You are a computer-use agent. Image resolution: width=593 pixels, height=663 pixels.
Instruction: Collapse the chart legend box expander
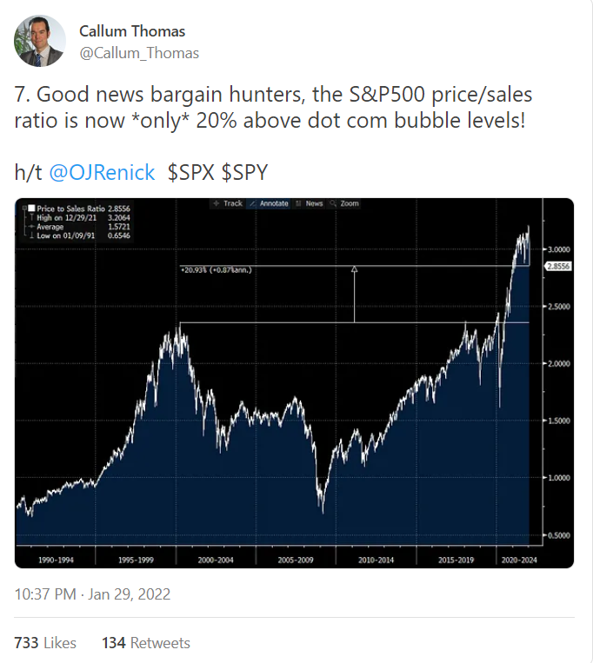pos(23,209)
